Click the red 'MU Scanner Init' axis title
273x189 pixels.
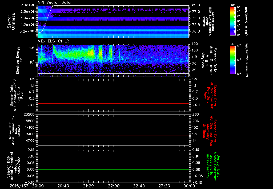210,96
